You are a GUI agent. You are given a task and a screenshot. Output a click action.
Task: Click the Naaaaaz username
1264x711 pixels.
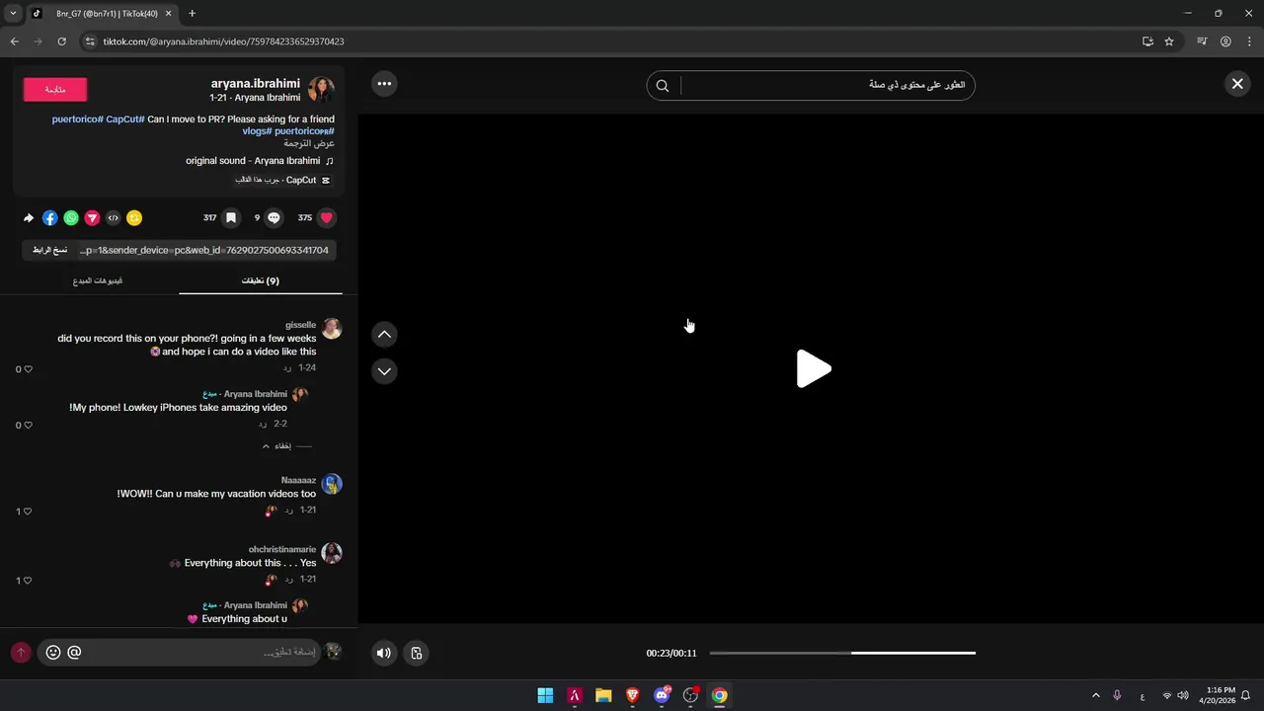(x=298, y=480)
